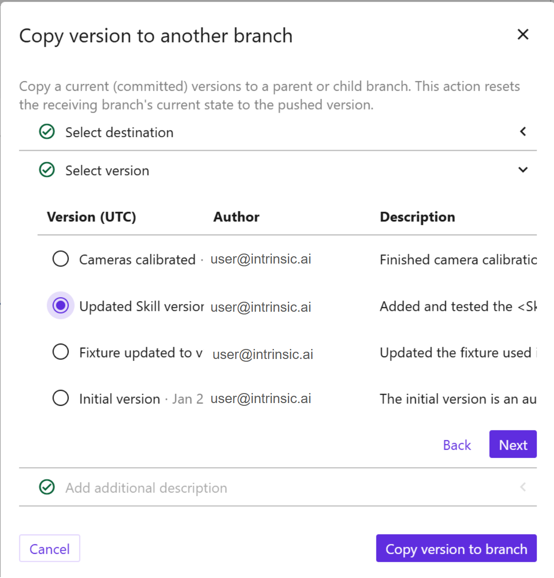Image resolution: width=554 pixels, height=578 pixels.
Task: Choose the Fixture updated version radio button
Action: 60,352
